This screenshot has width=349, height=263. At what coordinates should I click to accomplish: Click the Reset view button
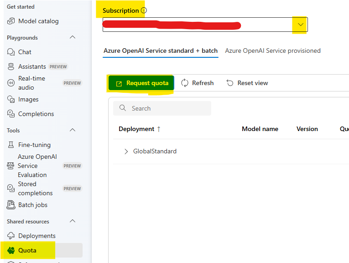(247, 83)
